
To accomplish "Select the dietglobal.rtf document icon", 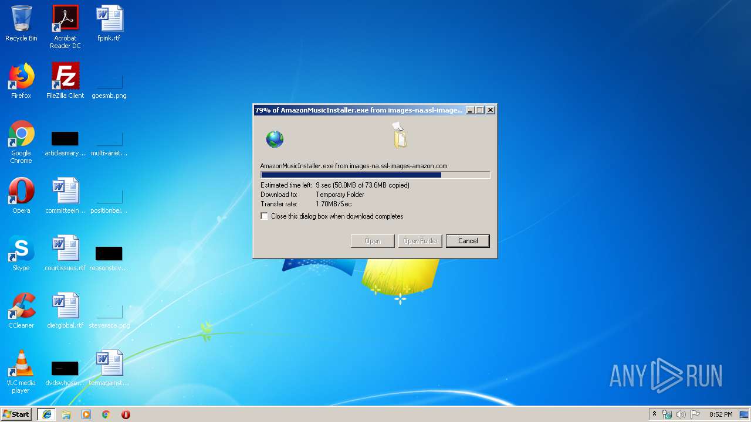I will click(65, 311).
